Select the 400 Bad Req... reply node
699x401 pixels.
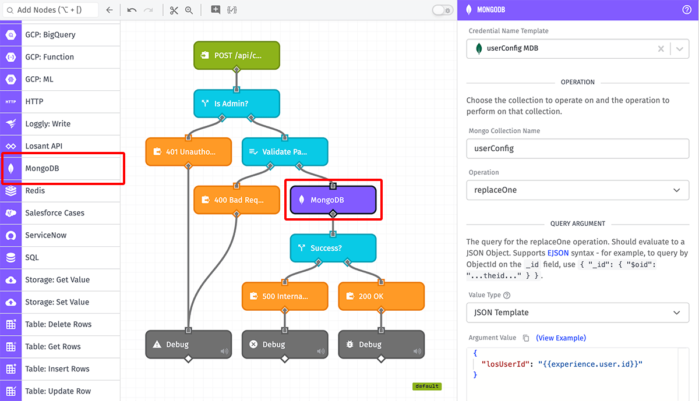pyautogui.click(x=236, y=200)
